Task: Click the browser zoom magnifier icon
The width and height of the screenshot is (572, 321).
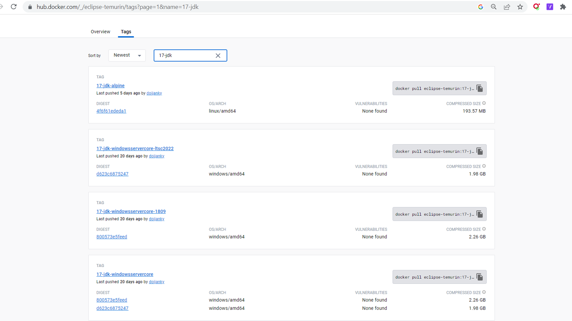Action: (494, 7)
